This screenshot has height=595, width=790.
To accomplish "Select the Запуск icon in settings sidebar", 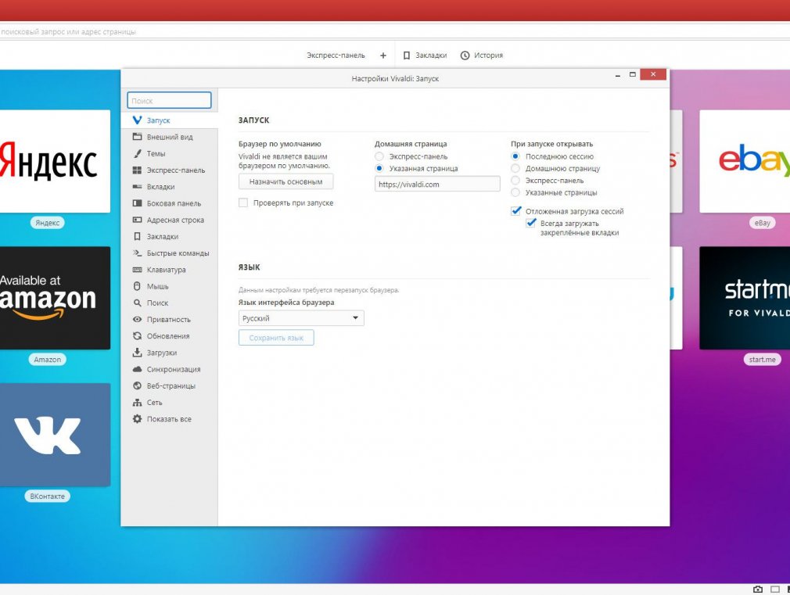I will (x=137, y=120).
